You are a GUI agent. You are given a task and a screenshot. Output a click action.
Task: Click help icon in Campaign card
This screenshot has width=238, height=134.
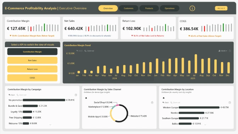(x=76, y=95)
